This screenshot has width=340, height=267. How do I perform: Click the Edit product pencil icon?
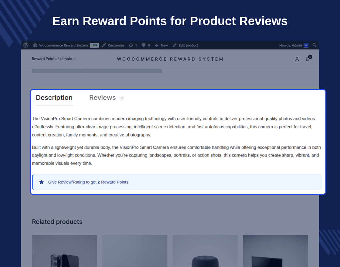coord(175,45)
